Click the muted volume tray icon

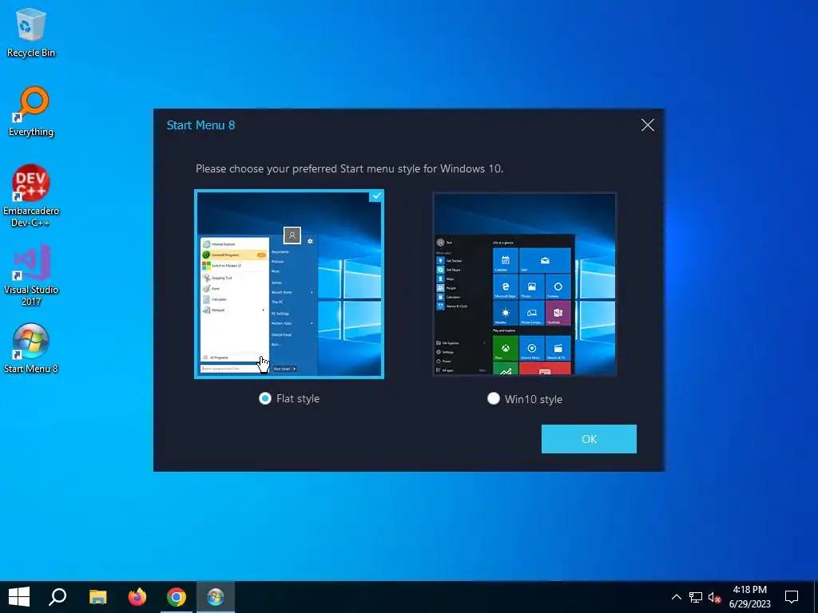point(714,597)
